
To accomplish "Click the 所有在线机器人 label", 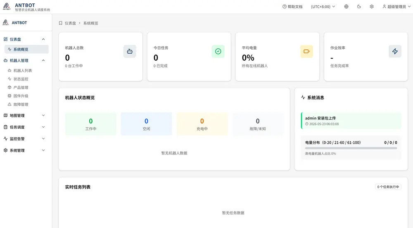I will coord(255,66).
